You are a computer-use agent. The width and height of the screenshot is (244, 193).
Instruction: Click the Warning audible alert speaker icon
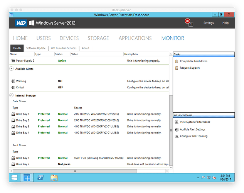(13, 81)
